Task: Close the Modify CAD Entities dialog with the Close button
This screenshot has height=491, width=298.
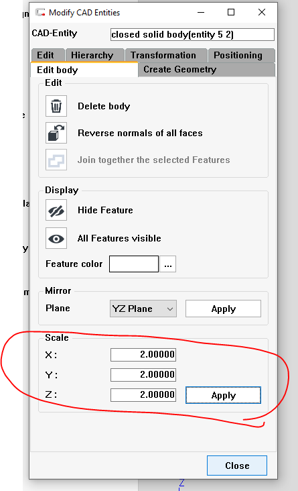Action: pos(237,466)
